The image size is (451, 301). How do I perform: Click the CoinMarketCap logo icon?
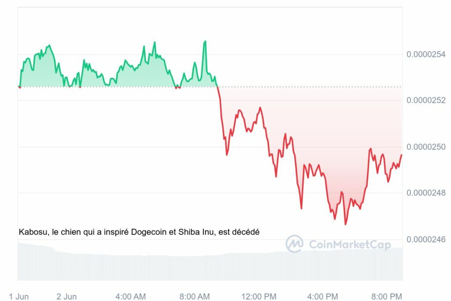[x=294, y=244]
